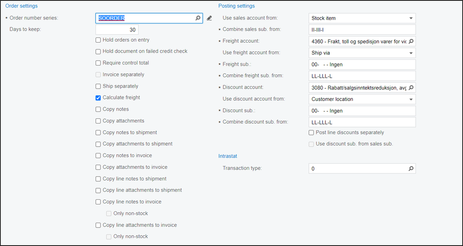Focus the Freight sub. input field

pos(362,65)
